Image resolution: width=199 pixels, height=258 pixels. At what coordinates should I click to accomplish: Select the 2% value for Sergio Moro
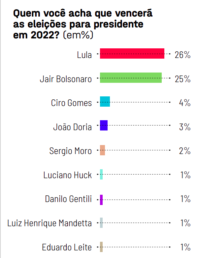click(184, 151)
